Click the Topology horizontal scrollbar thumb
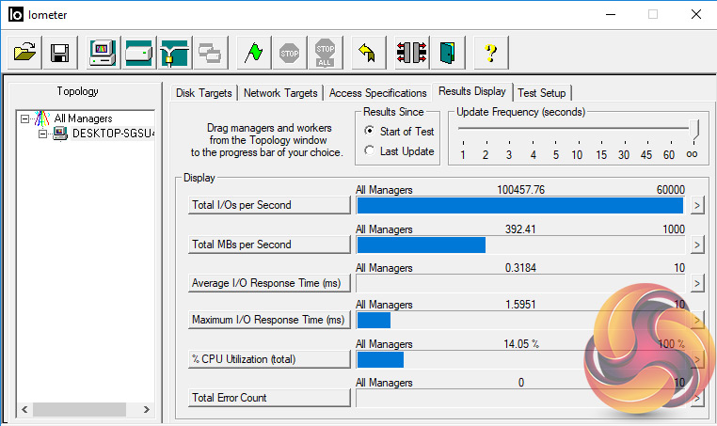The image size is (717, 426). coord(79,410)
